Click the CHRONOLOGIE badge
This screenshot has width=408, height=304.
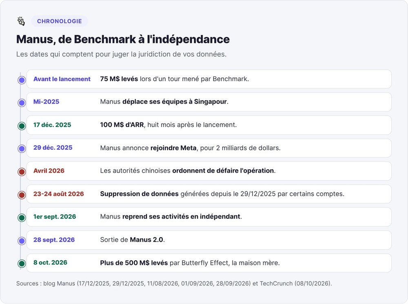(x=59, y=21)
